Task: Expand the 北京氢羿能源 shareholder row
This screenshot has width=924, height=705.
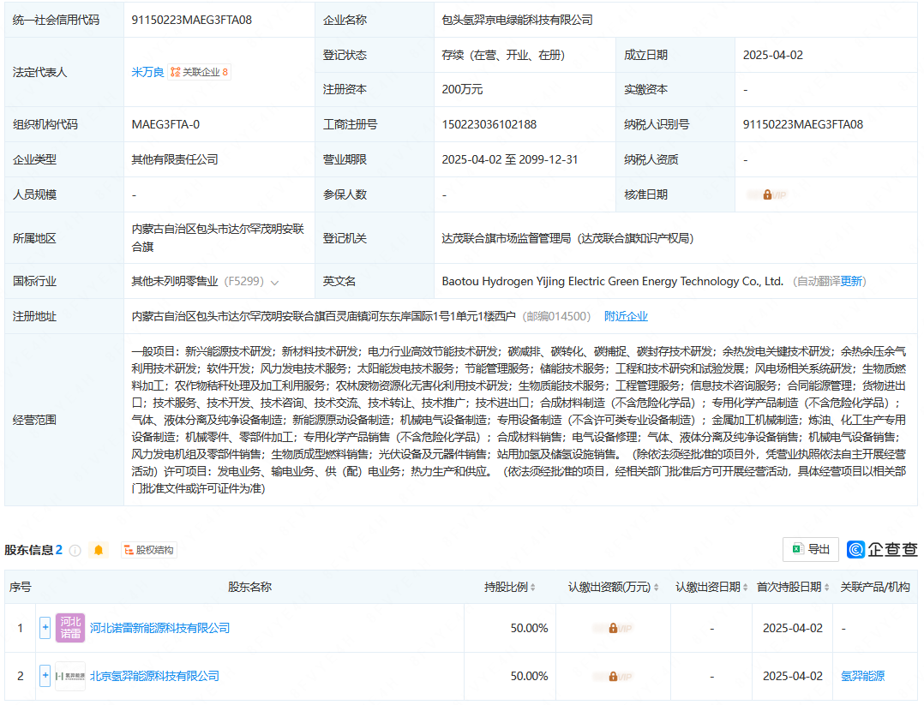Action: point(45,676)
